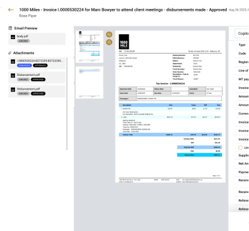The width and height of the screenshot is (249, 231).
Task: Click the MT pay field label
Action: 244,79
